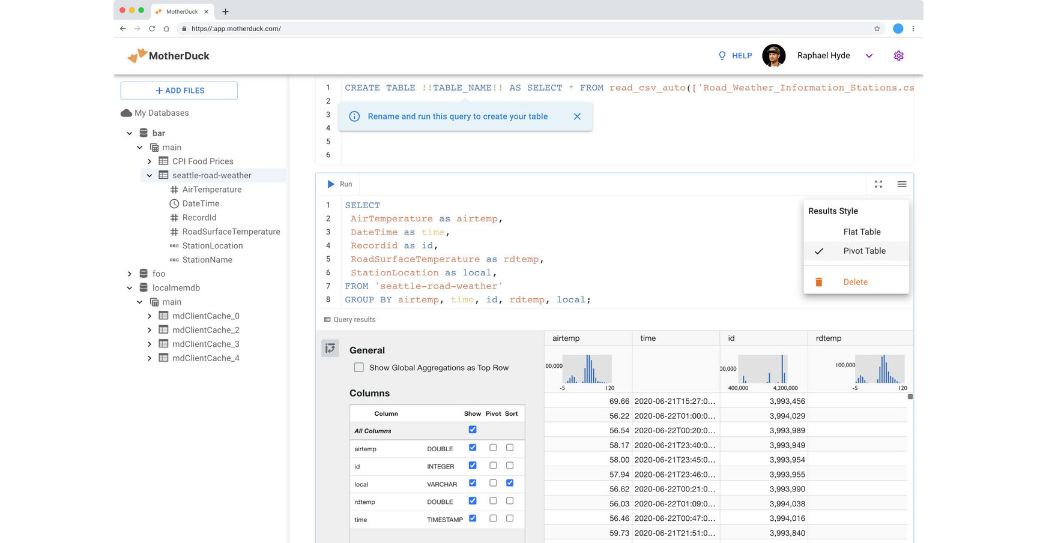The width and height of the screenshot is (1037, 543).
Task: Click the ADD FILES button
Action: point(178,90)
